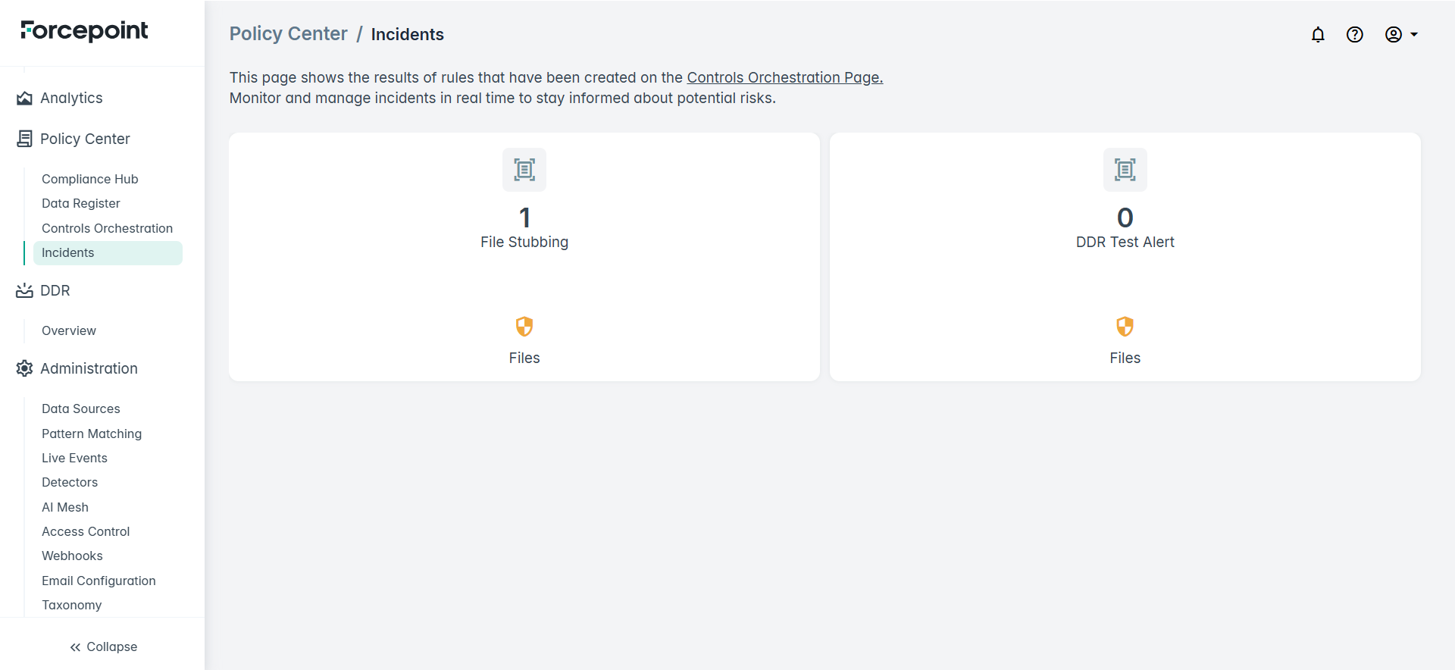Follow the Controls Orchestration Page link

pyautogui.click(x=784, y=77)
